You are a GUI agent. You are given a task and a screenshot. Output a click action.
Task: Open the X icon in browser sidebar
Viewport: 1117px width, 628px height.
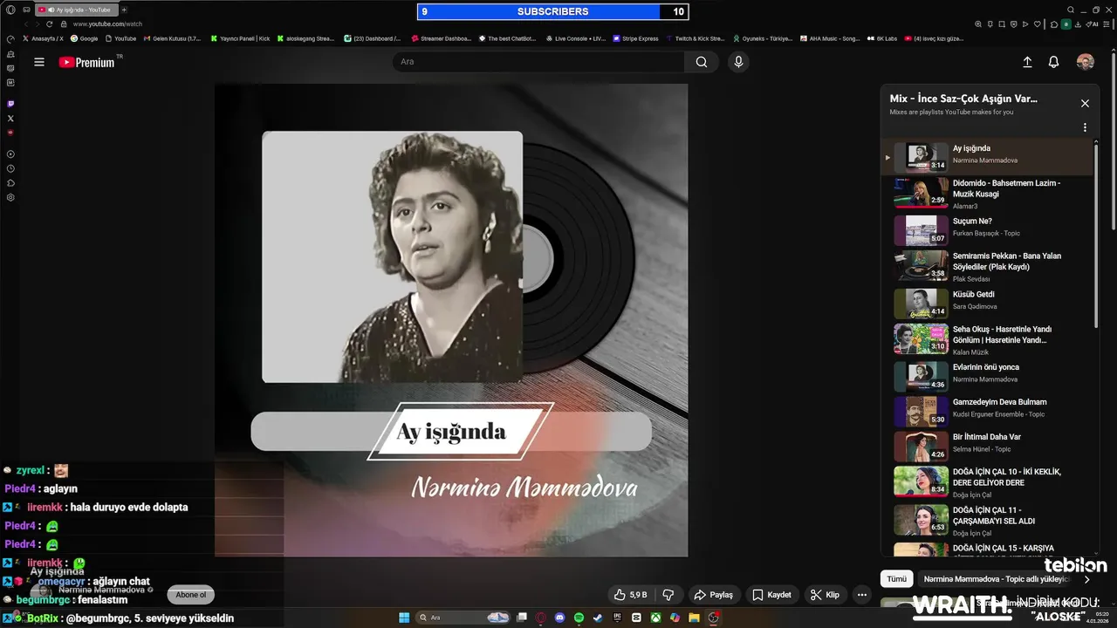10,118
